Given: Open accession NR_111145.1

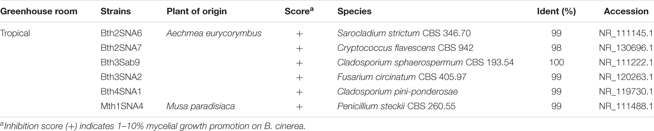Looking at the screenshot, I should tap(626, 33).
